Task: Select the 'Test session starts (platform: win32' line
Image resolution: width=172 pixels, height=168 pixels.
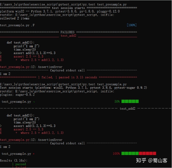Action: pyautogui.click(x=73, y=88)
